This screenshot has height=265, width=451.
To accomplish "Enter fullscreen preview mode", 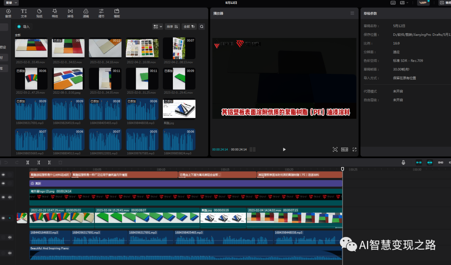I will click(x=355, y=149).
